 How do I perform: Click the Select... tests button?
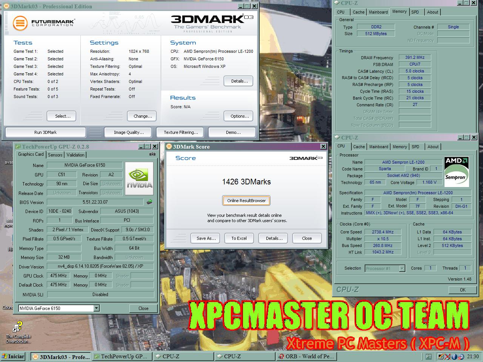click(x=62, y=116)
